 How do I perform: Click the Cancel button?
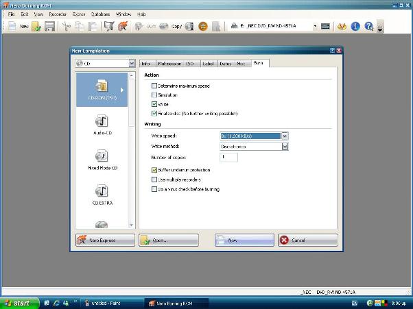307,240
